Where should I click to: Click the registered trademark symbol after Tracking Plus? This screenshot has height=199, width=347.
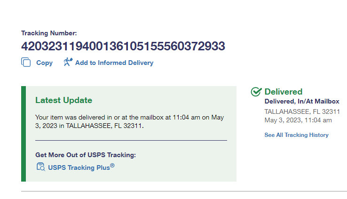coord(112,165)
